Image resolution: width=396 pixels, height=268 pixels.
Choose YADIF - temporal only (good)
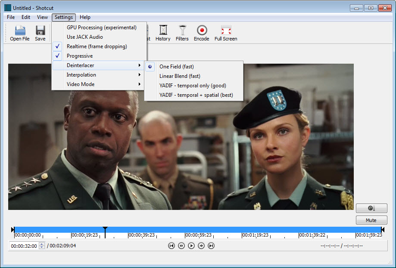pyautogui.click(x=194, y=86)
